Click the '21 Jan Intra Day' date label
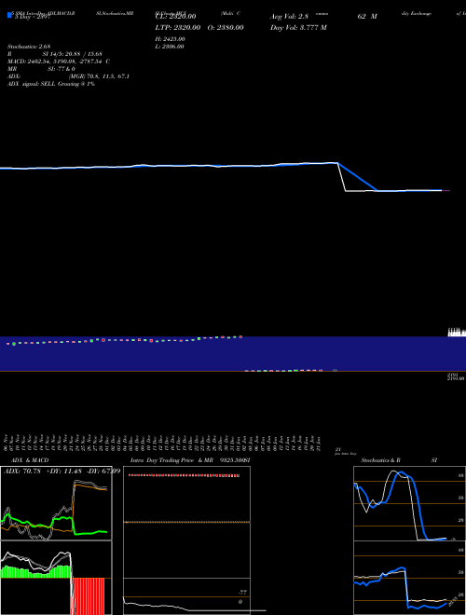Image resolution: width=466 pixels, height=615 pixels. pyautogui.click(x=345, y=451)
